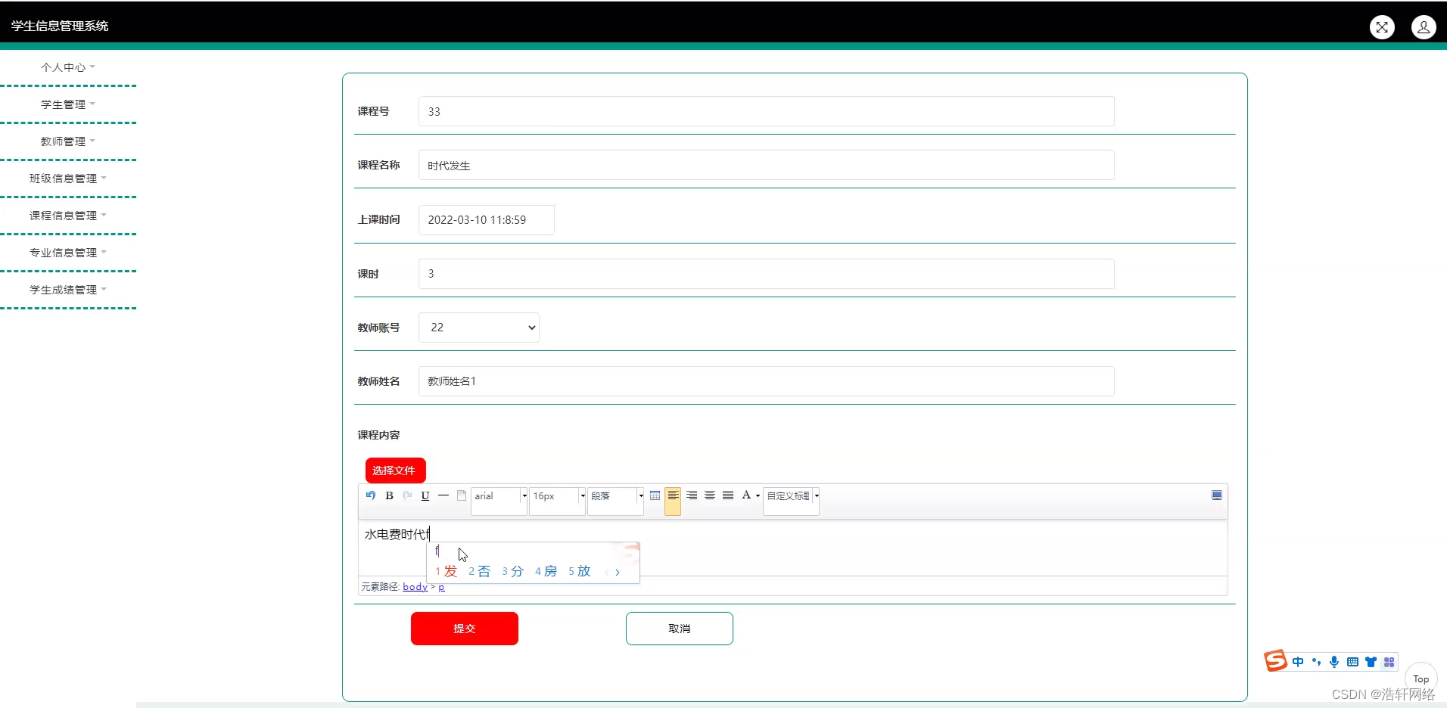The image size is (1447, 708).
Task: Toggle Bold formatting in the editor
Action: click(x=389, y=495)
